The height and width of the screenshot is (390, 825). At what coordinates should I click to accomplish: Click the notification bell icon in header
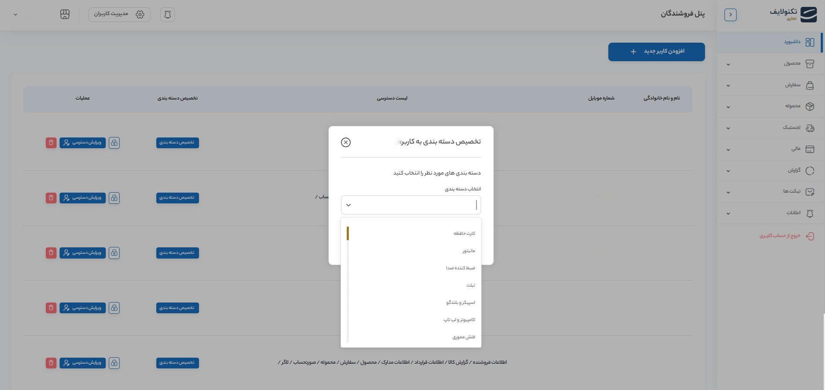[168, 15]
